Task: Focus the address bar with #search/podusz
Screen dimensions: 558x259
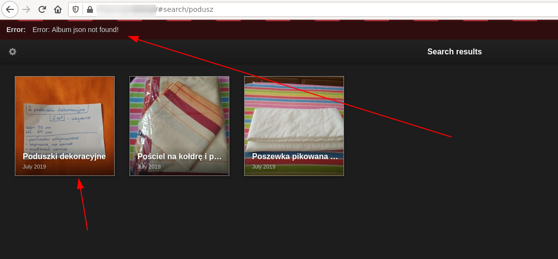Action: [313, 9]
